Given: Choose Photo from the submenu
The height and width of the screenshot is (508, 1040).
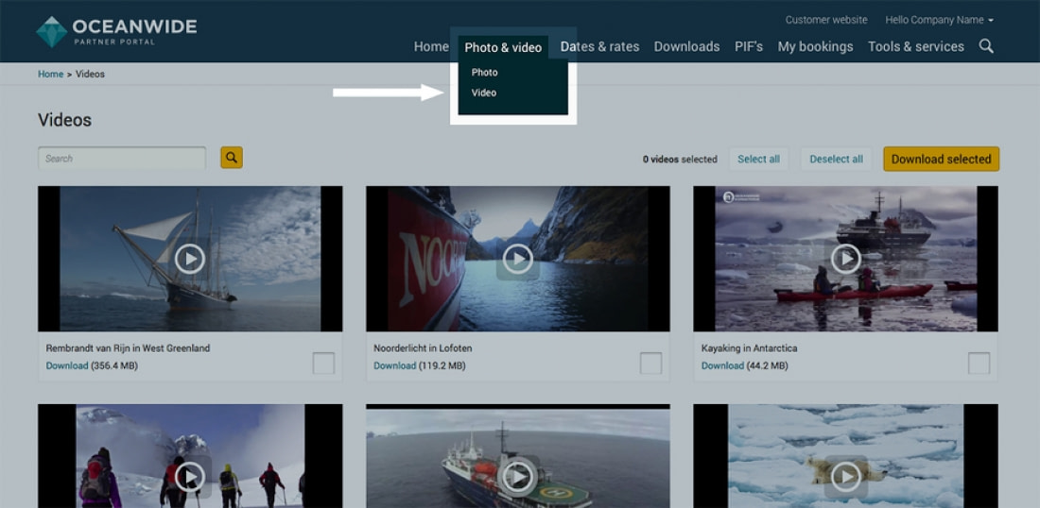Looking at the screenshot, I should 485,72.
